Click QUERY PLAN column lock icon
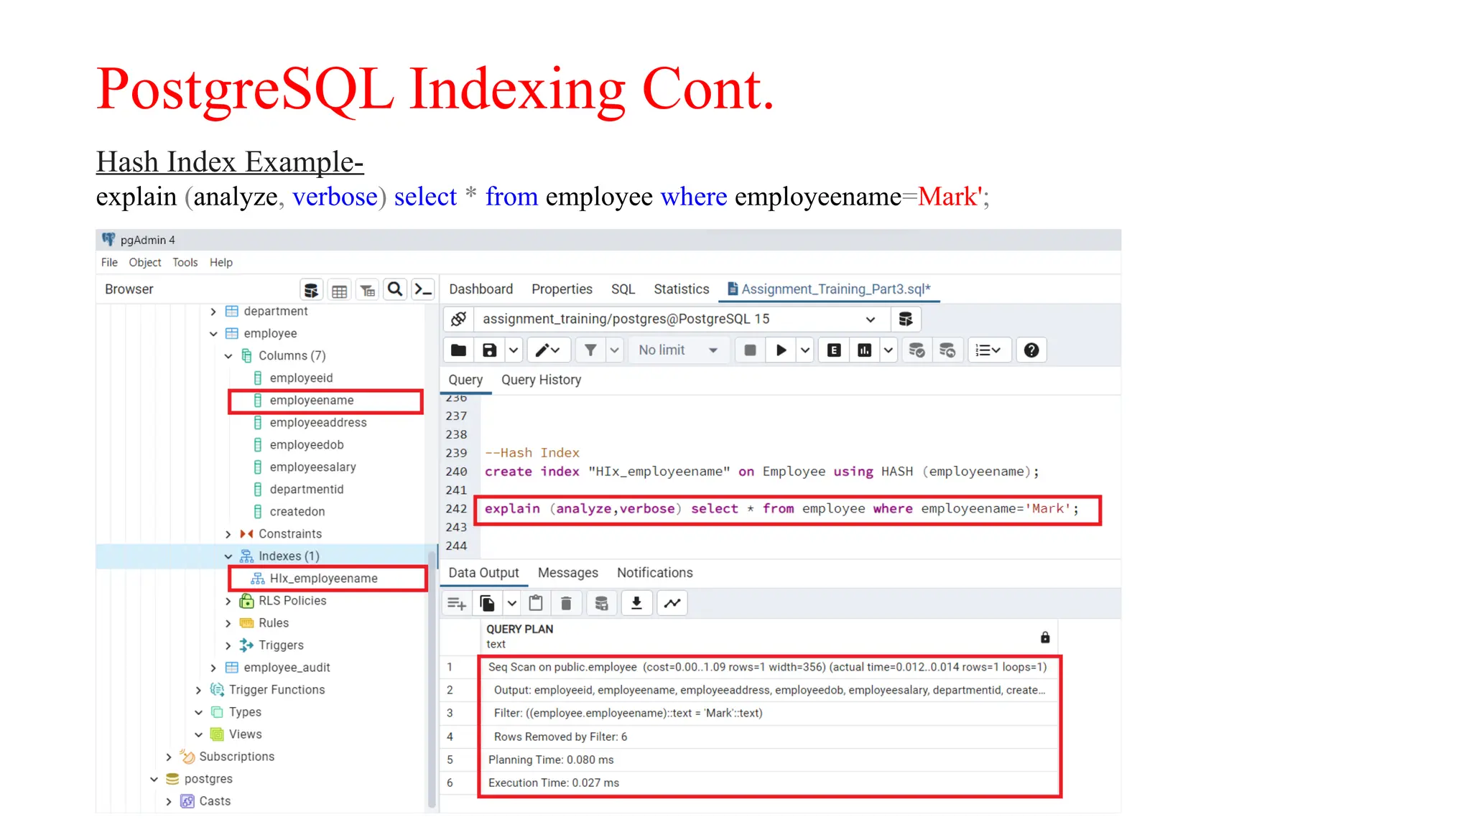Image resolution: width=1471 pixels, height=827 pixels. (1045, 637)
